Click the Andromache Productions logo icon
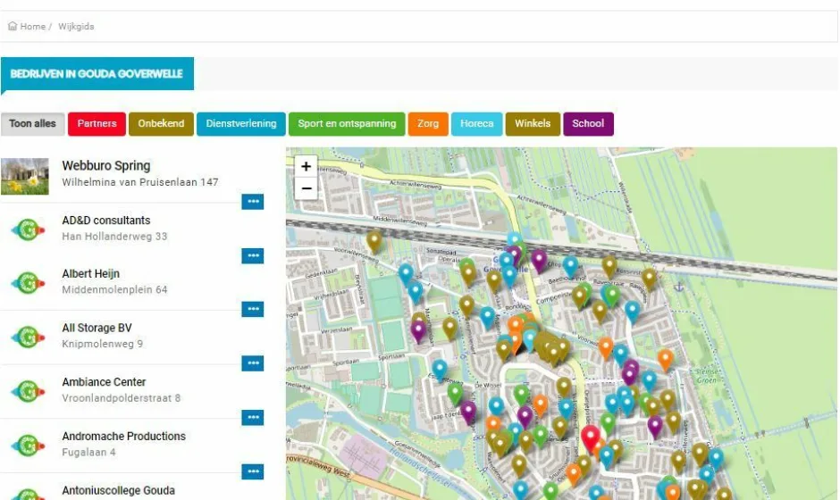The height and width of the screenshot is (500, 840). click(28, 445)
